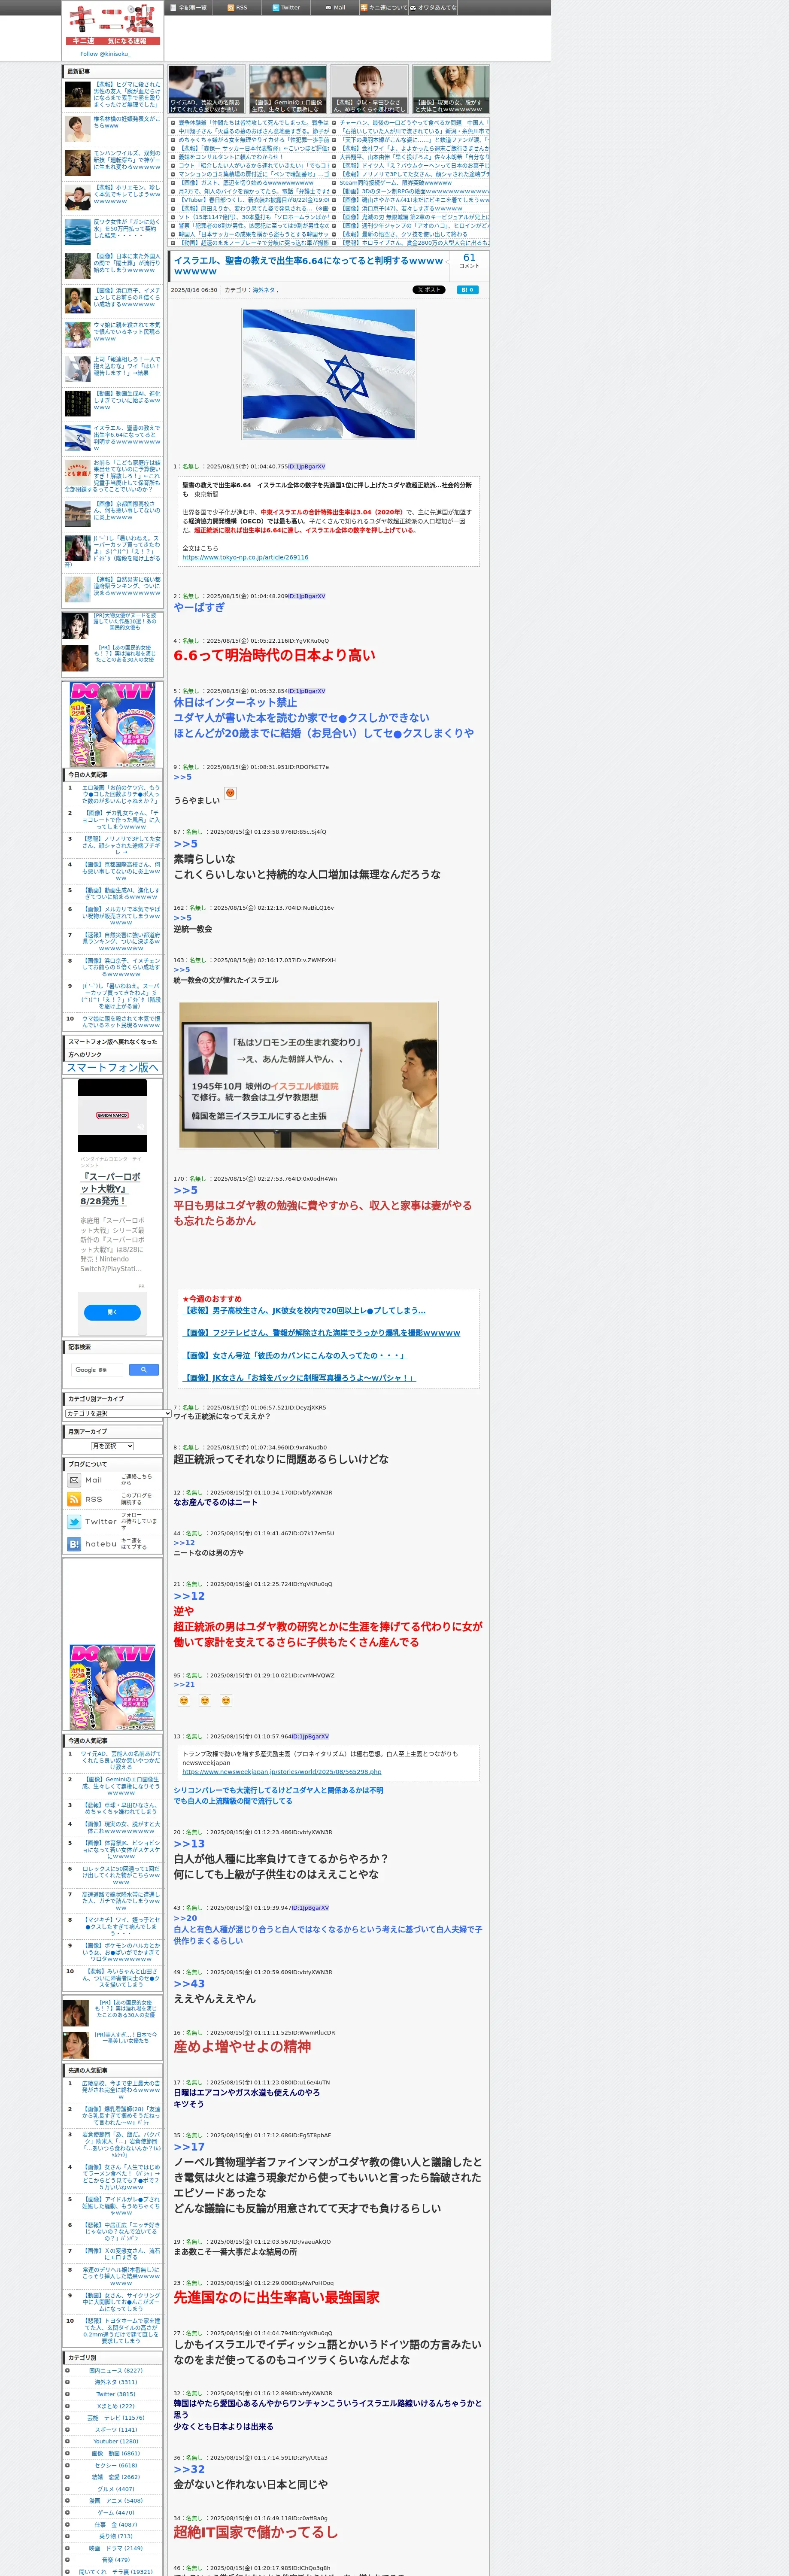Open the 乗り物 (713) category
This screenshot has height=2576, width=789.
[x=116, y=2536]
